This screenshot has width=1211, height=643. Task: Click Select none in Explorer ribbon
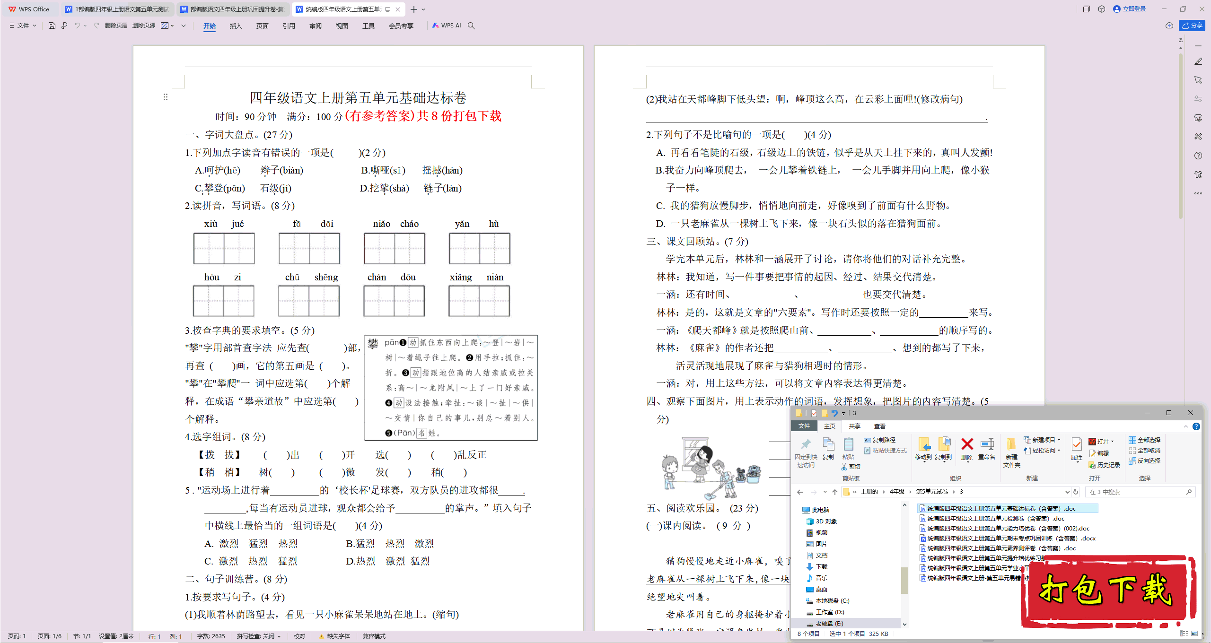coord(1145,451)
